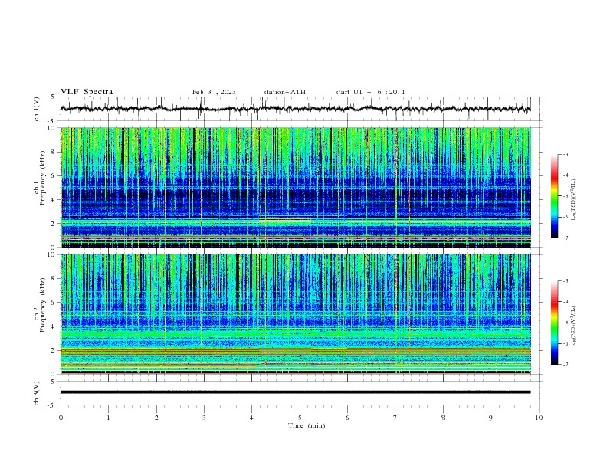Click upper colorbar label 'log(PSD)(V²/Hz)'

pyautogui.click(x=574, y=200)
